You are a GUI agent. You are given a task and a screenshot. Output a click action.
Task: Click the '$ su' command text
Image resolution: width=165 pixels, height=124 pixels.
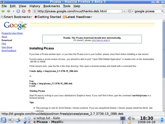click(x=31, y=81)
